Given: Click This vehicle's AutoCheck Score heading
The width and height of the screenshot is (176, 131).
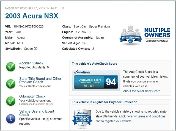Looking at the screenshot, I should click(x=95, y=64).
